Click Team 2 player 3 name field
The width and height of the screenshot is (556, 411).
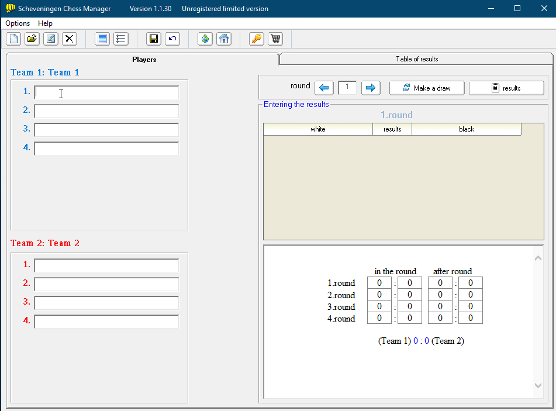click(106, 303)
